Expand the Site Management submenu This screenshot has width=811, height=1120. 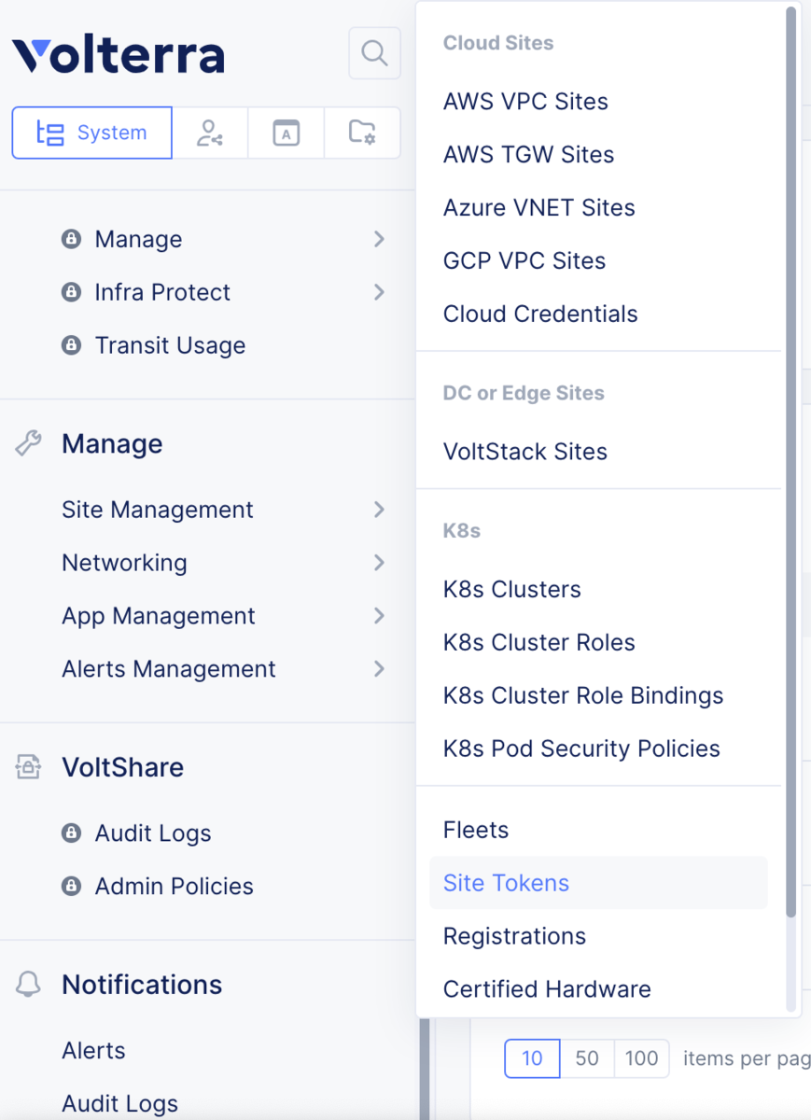pos(379,510)
